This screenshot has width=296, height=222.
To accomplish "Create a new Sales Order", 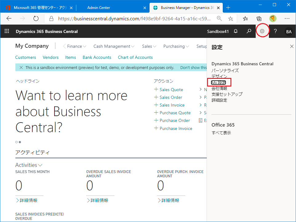I will tap(168, 97).
